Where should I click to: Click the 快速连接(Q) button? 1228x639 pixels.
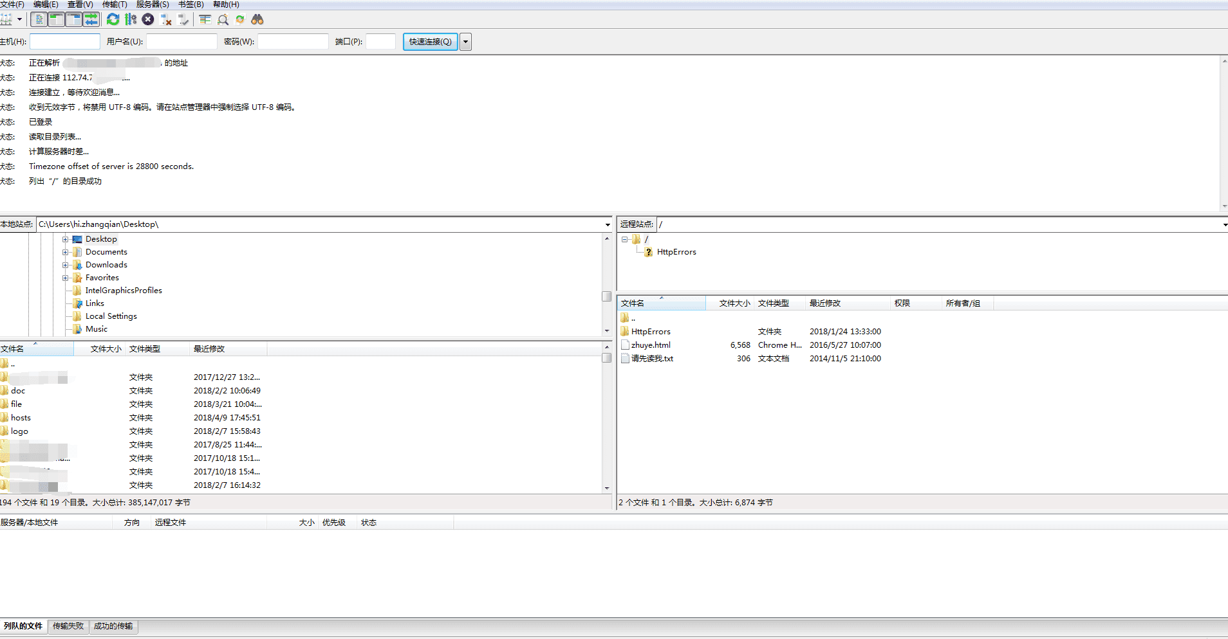431,42
